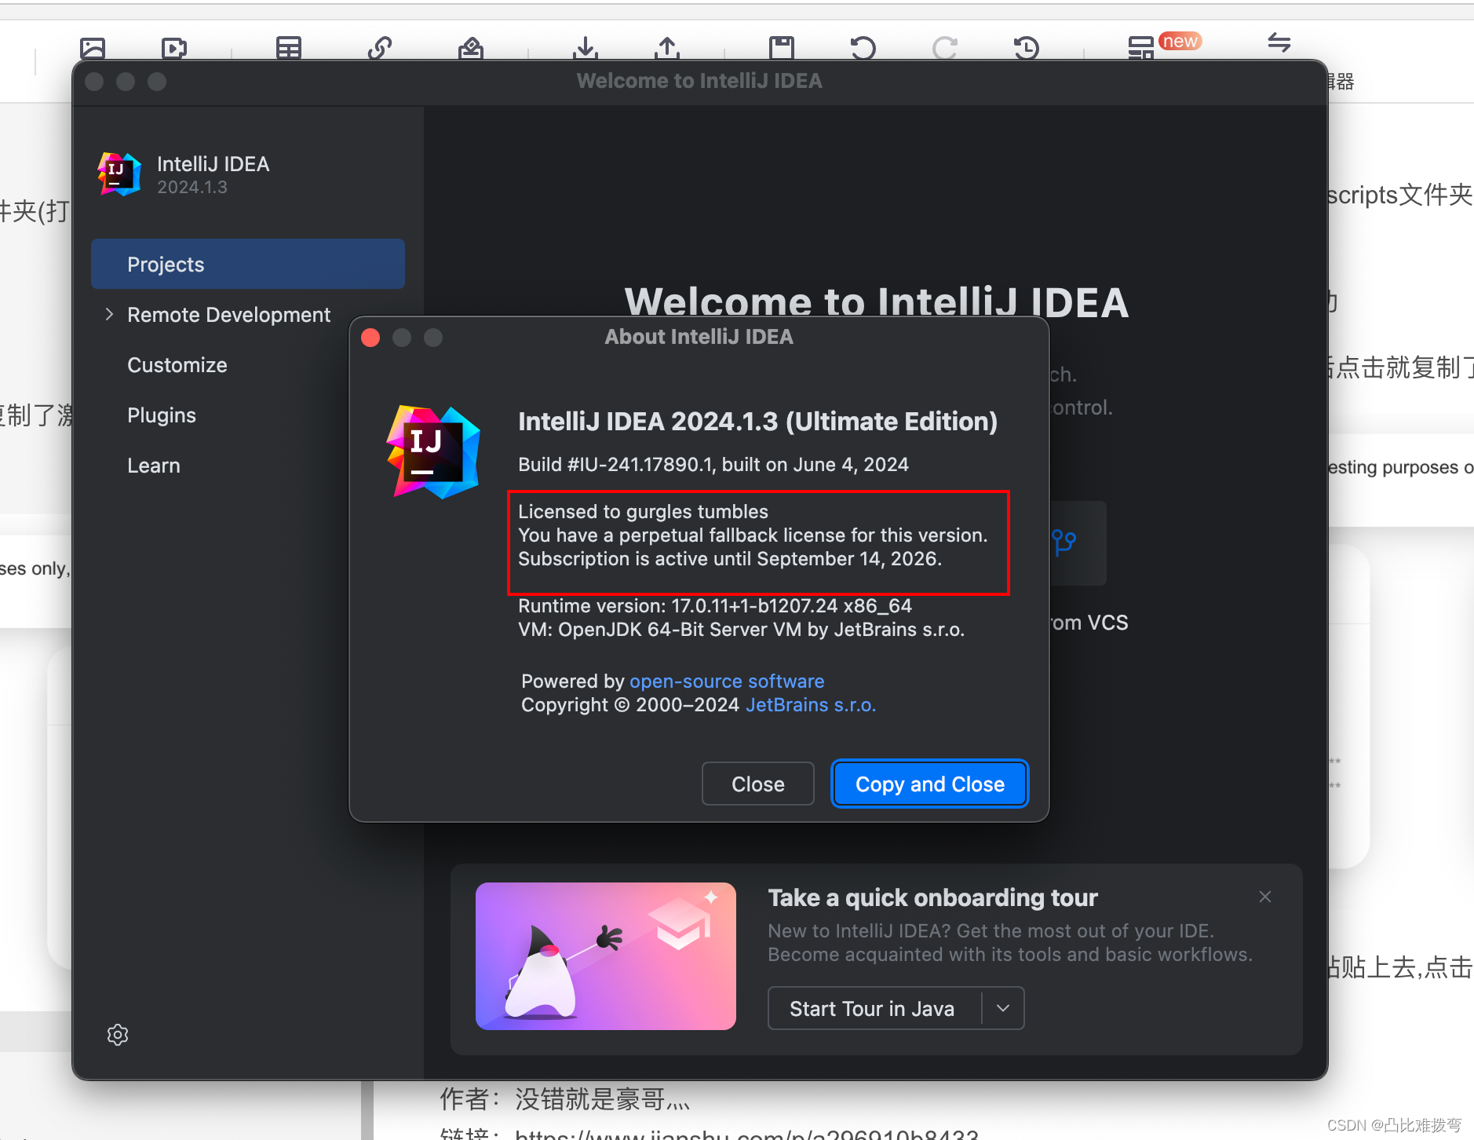Open the JetBrains s.r.o. link
The height and width of the screenshot is (1140, 1474).
tap(811, 704)
